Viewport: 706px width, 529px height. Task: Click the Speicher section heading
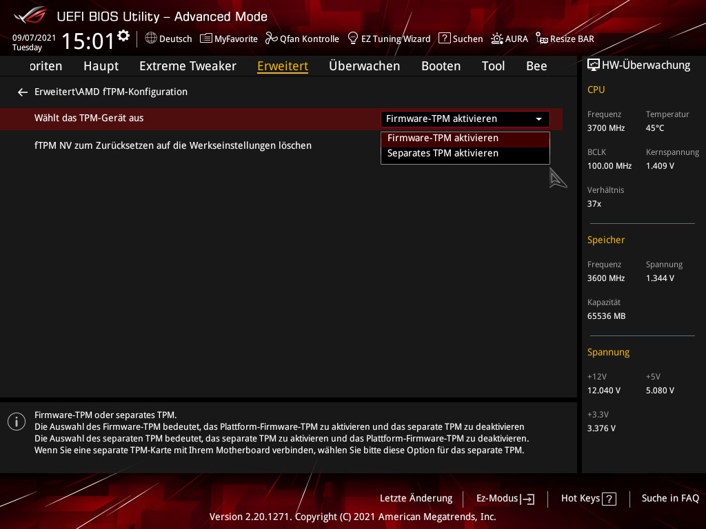pos(605,240)
